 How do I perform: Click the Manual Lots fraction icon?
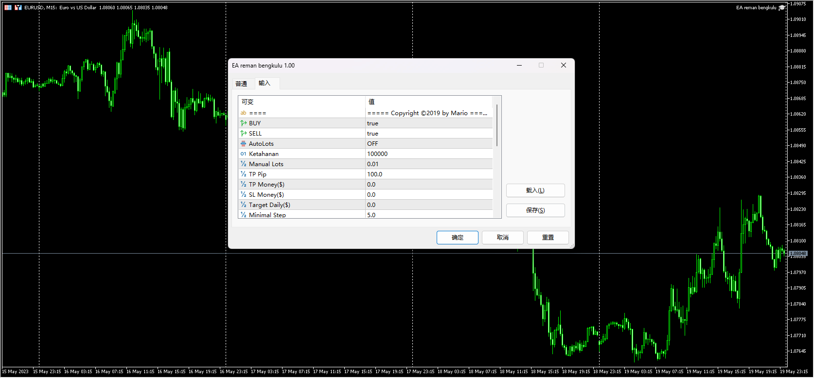pos(243,164)
